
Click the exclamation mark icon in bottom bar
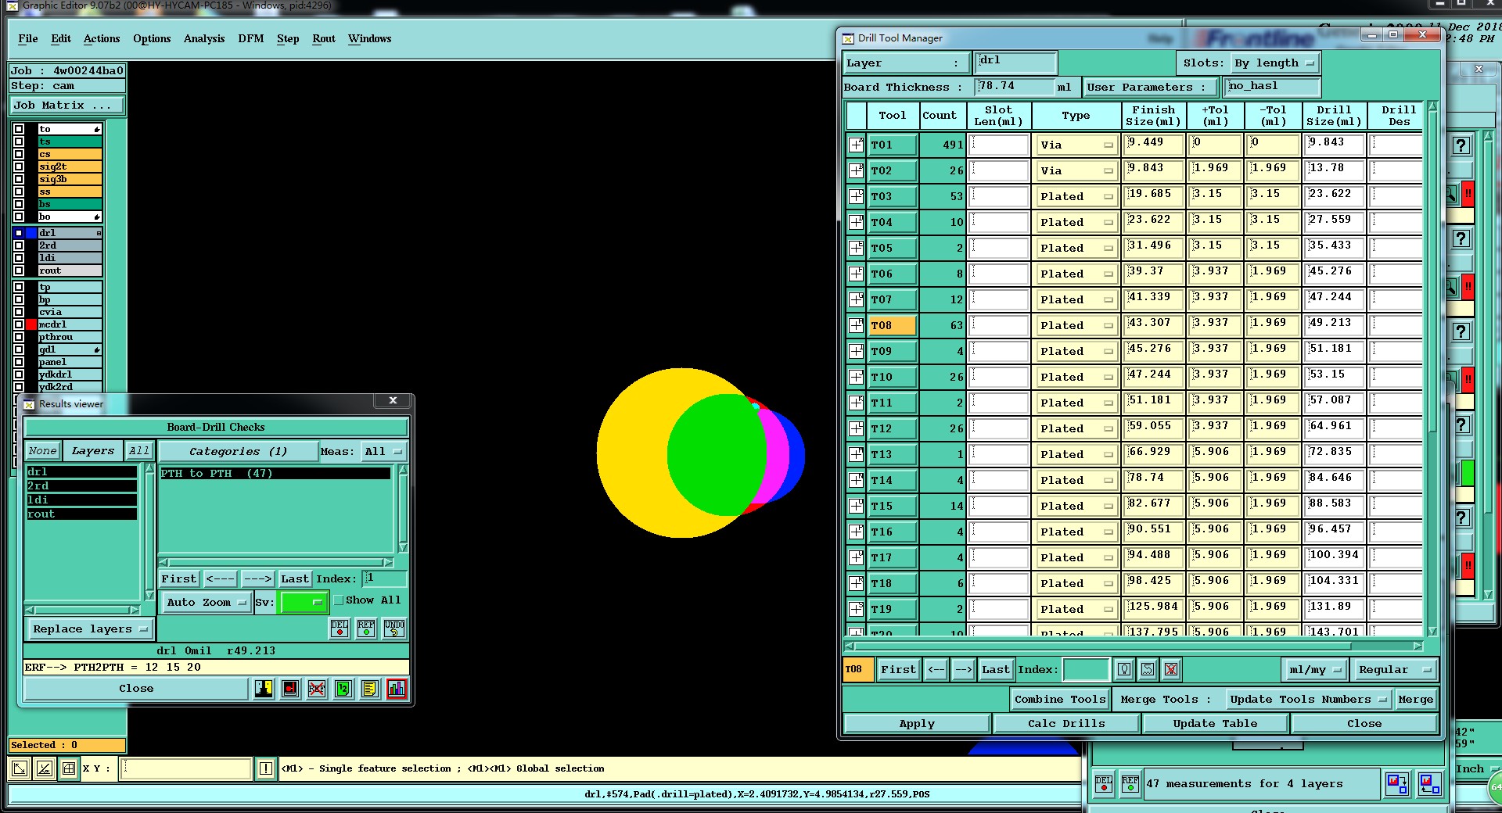tap(266, 768)
